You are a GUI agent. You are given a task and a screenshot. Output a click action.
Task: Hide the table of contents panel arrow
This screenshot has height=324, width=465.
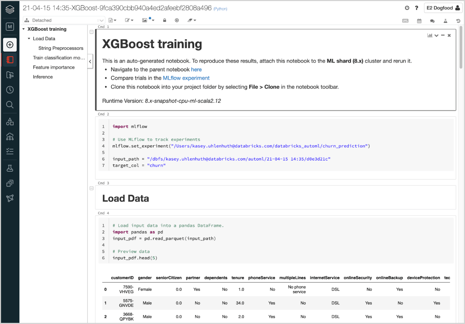tap(90, 62)
